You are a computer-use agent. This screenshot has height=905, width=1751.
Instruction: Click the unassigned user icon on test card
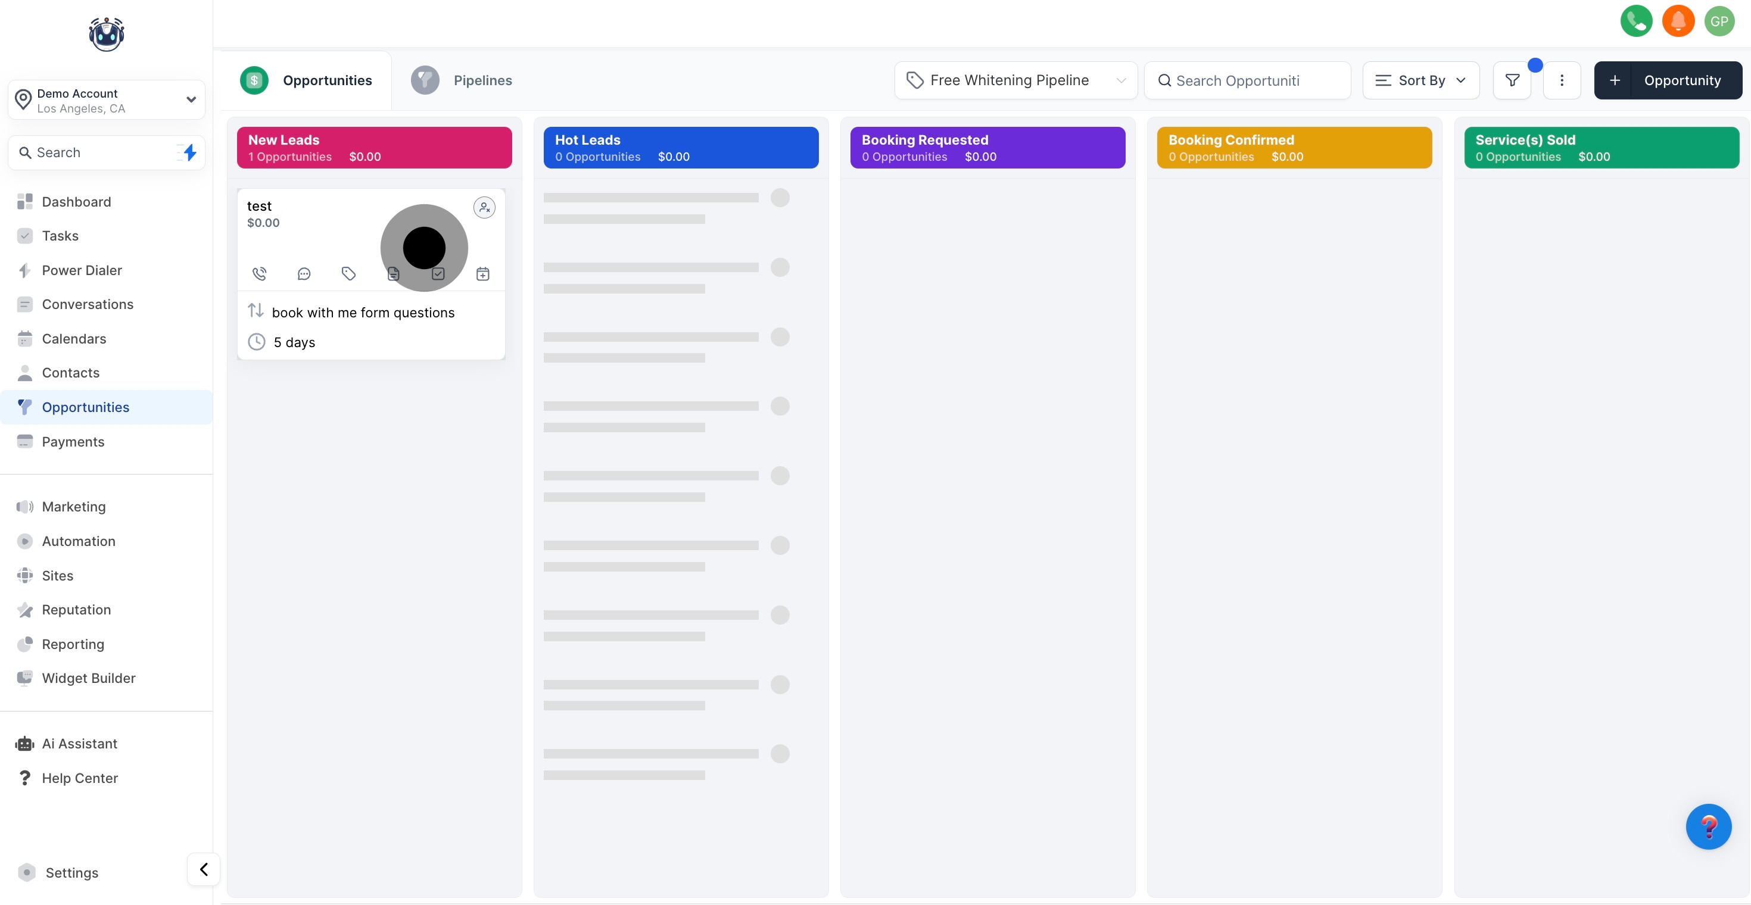484,207
